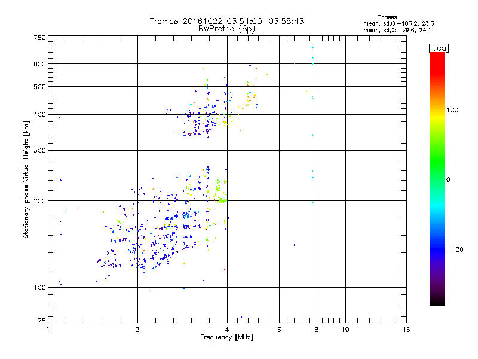Click the isolated purple point near 6.7 MHz, 140 km
Image resolution: width=478 pixels, height=359 pixels.
click(294, 245)
